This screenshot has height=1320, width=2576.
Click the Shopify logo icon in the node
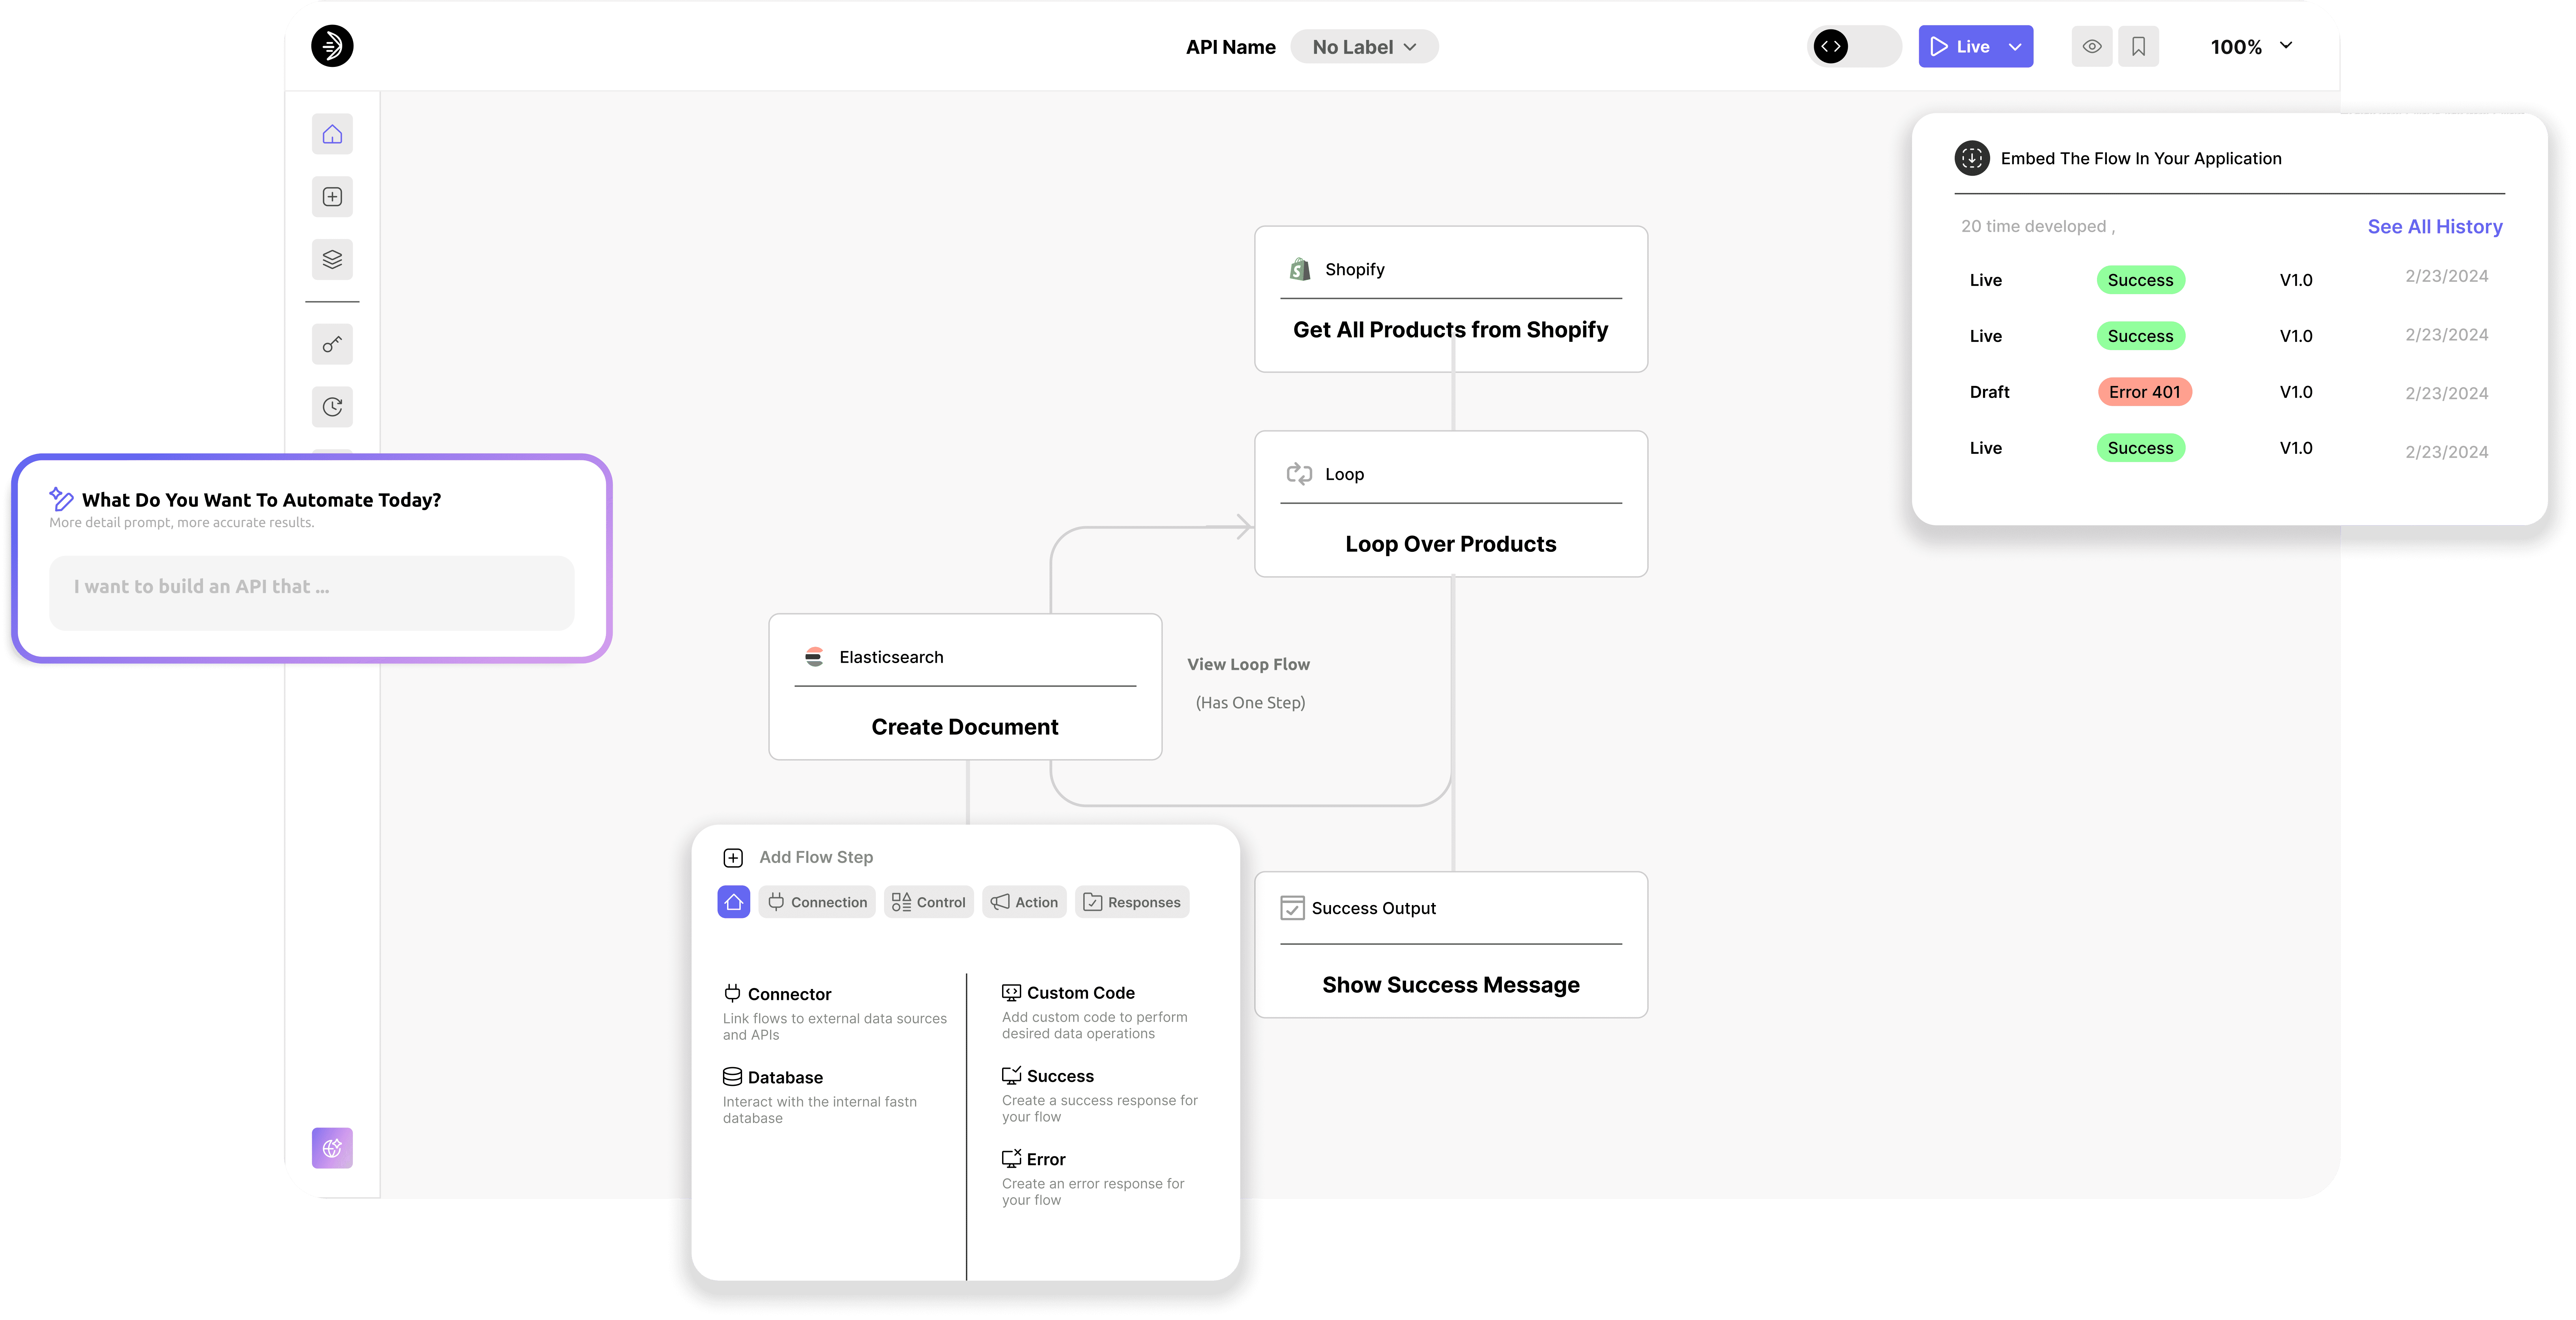tap(1300, 269)
